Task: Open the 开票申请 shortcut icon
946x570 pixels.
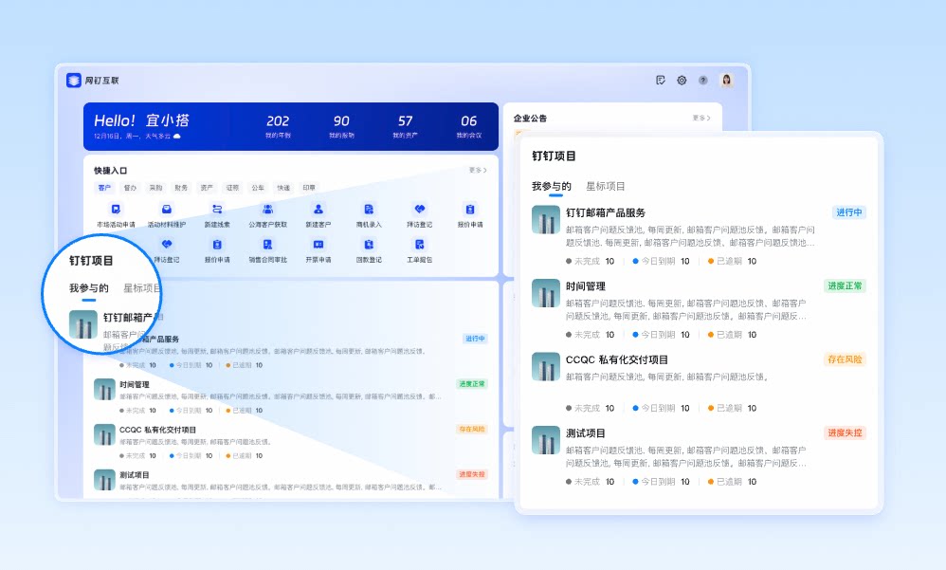Action: (x=318, y=245)
